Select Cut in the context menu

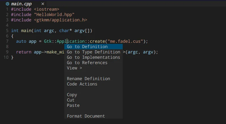point(93,100)
